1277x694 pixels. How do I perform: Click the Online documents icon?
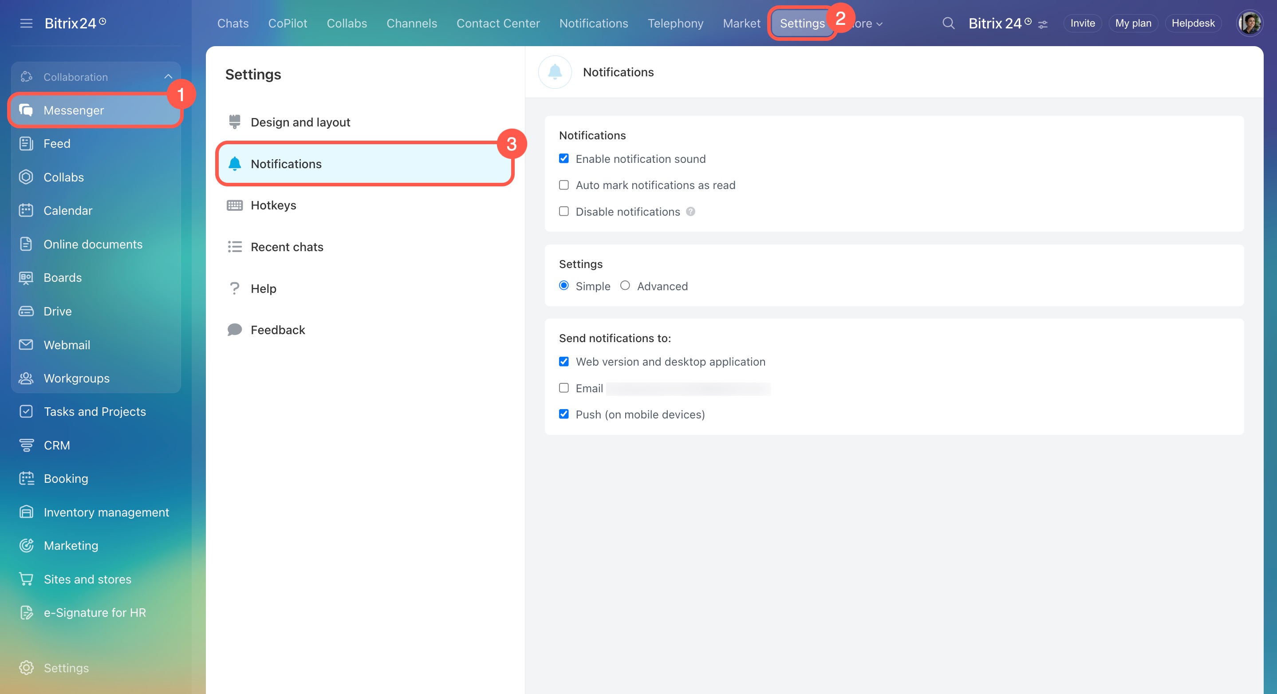[26, 244]
